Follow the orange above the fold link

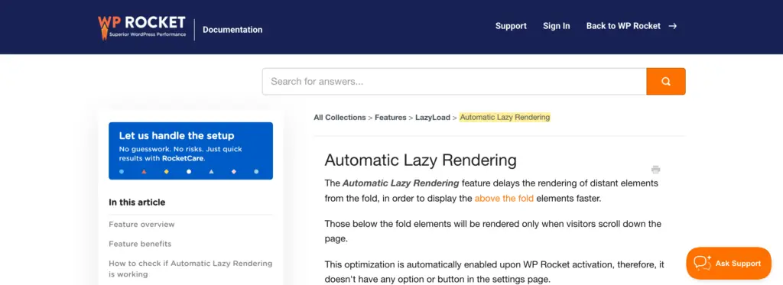click(x=504, y=198)
